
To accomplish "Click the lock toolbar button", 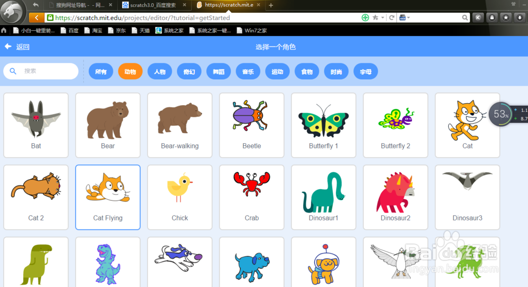I will (x=492, y=17).
